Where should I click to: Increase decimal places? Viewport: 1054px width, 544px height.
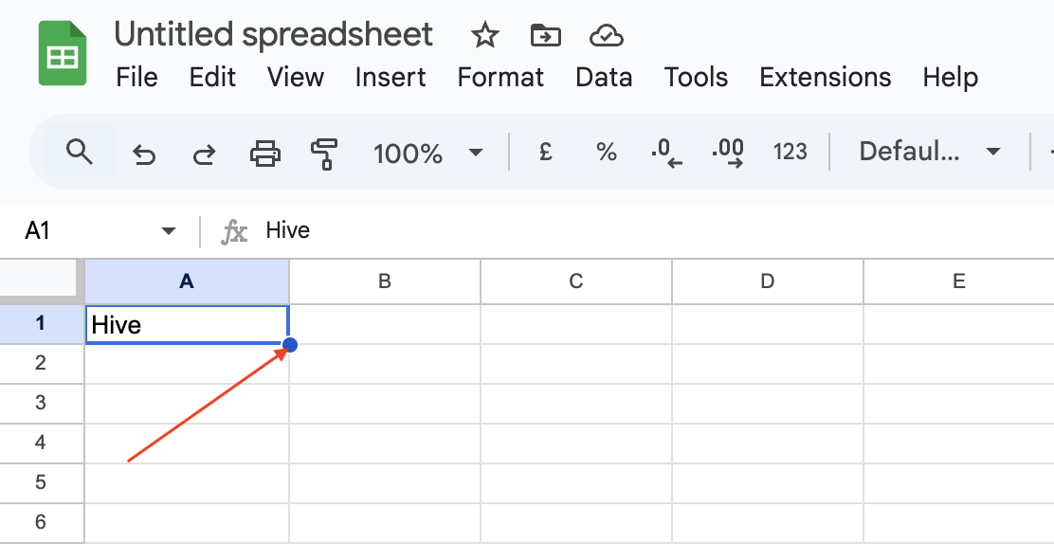(x=728, y=154)
